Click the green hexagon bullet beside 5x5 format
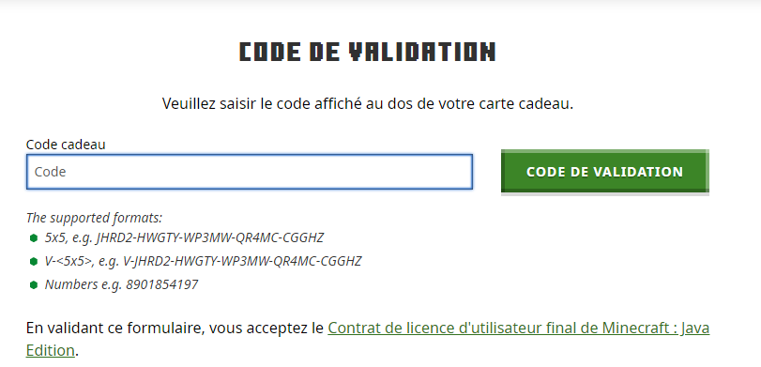Screen dimensions: 761x367 (x=34, y=237)
